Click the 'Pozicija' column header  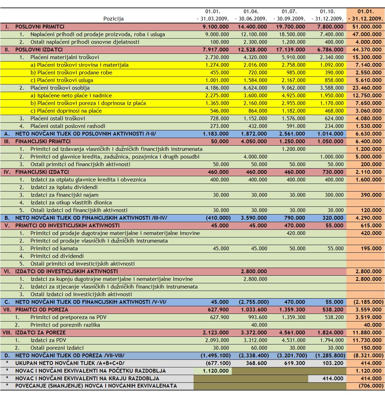point(113,19)
